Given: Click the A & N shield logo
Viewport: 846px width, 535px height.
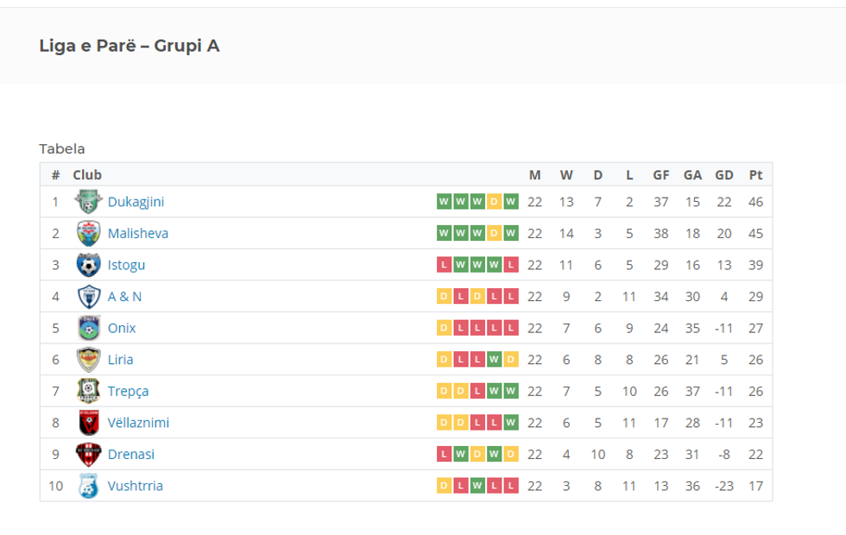Looking at the screenshot, I should click(x=88, y=297).
